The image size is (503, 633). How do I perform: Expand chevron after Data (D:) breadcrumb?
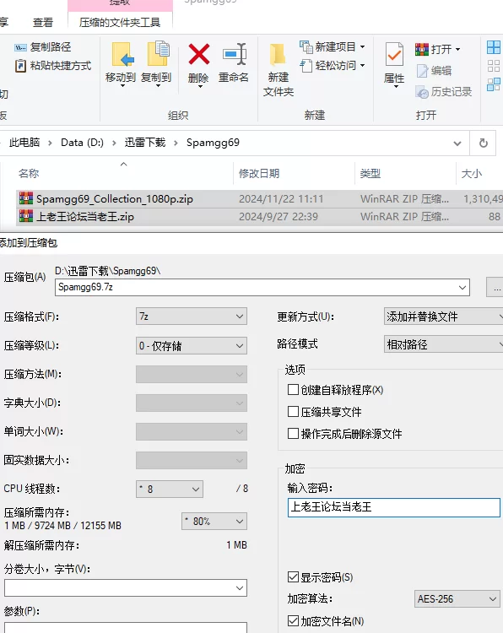click(x=114, y=143)
